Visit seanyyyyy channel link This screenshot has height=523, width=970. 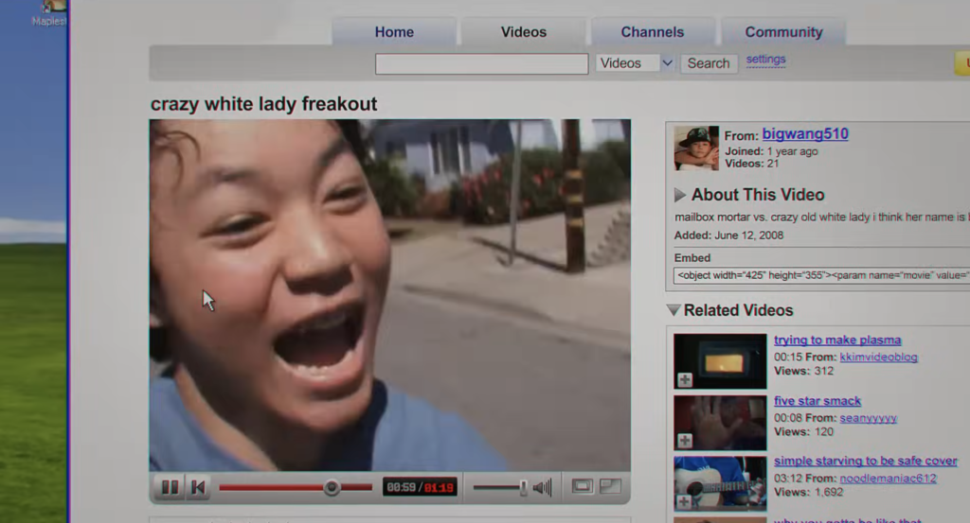[x=868, y=418]
